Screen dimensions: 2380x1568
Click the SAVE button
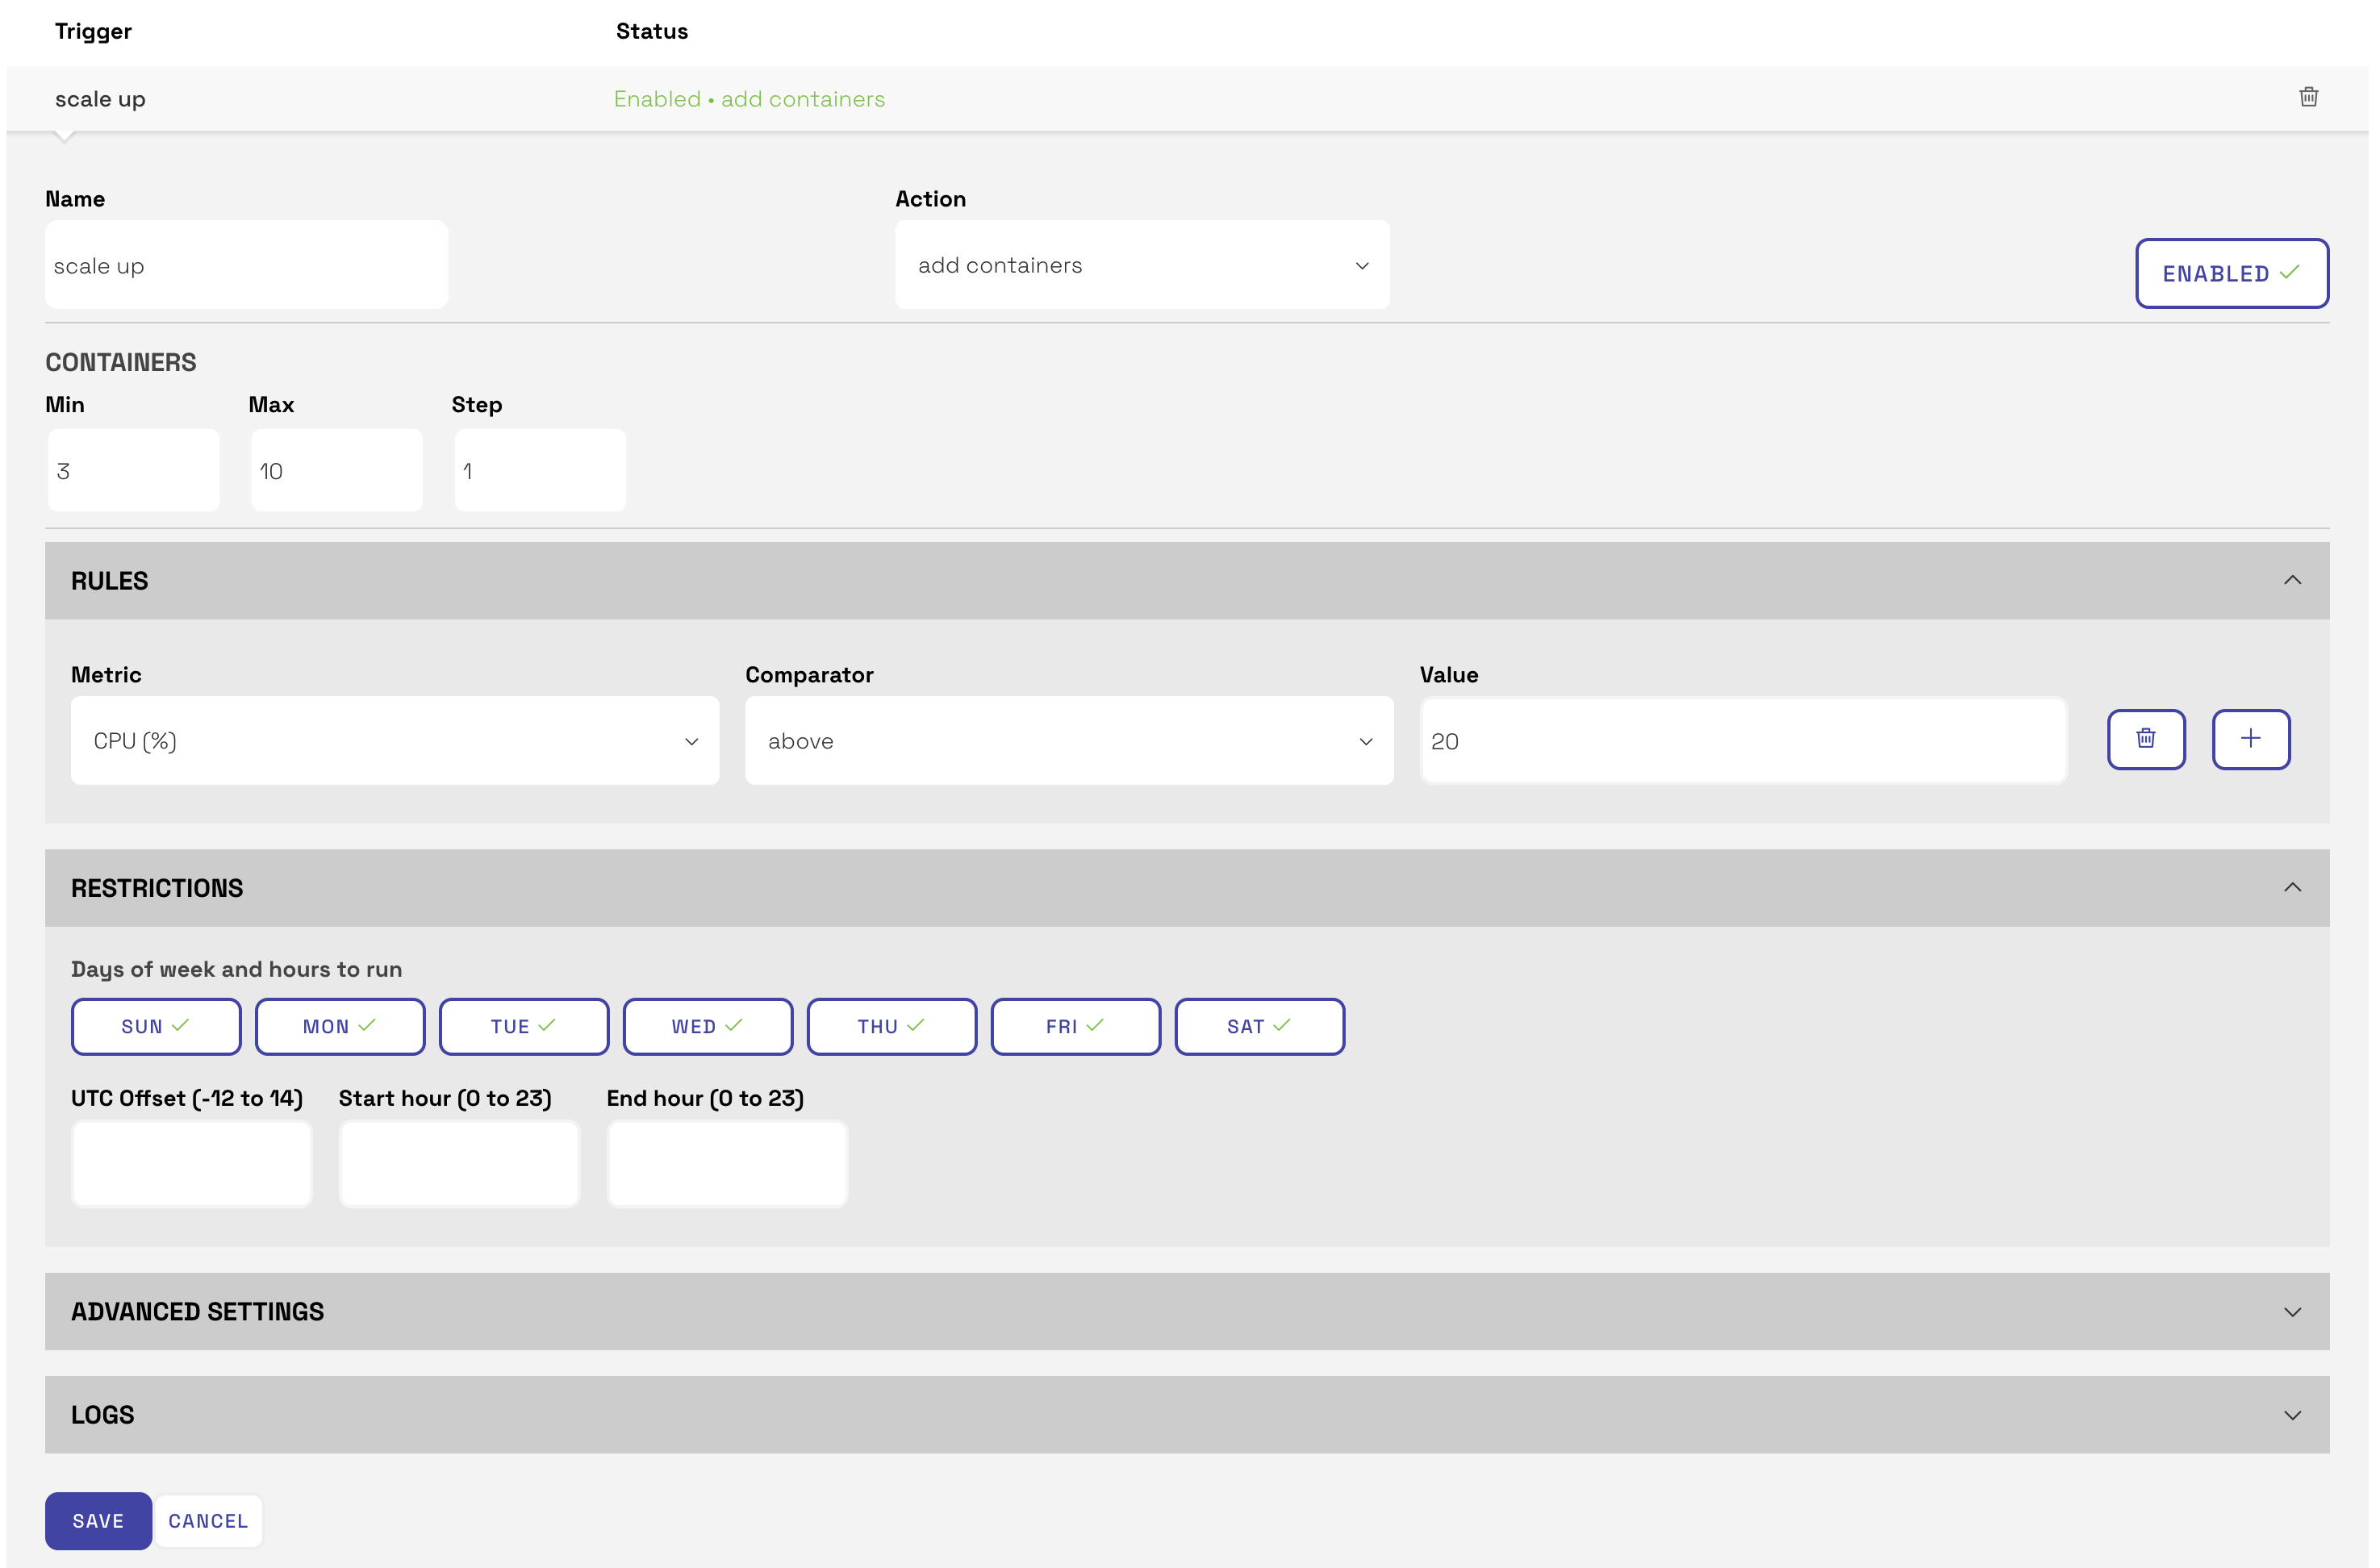98,1521
